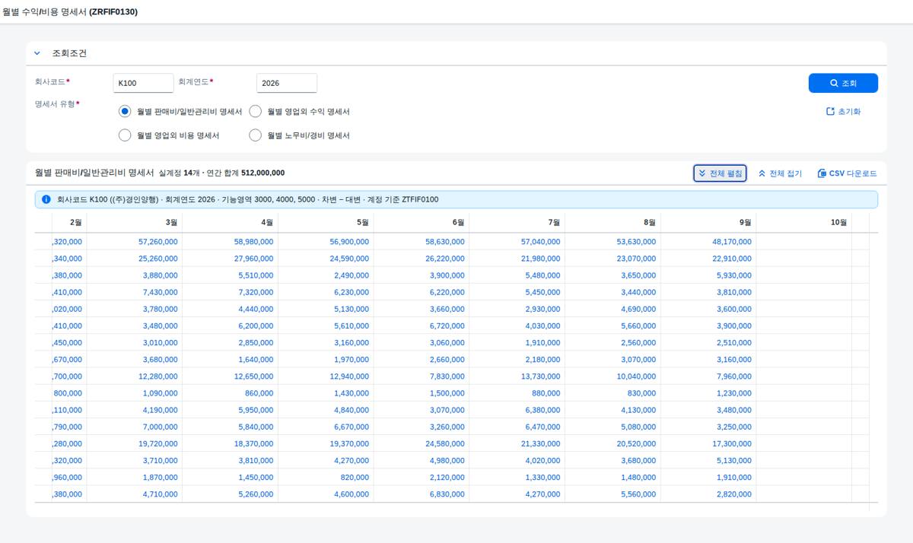Open the 21,330,000 amount link
This screenshot has width=913, height=543.
click(x=540, y=443)
